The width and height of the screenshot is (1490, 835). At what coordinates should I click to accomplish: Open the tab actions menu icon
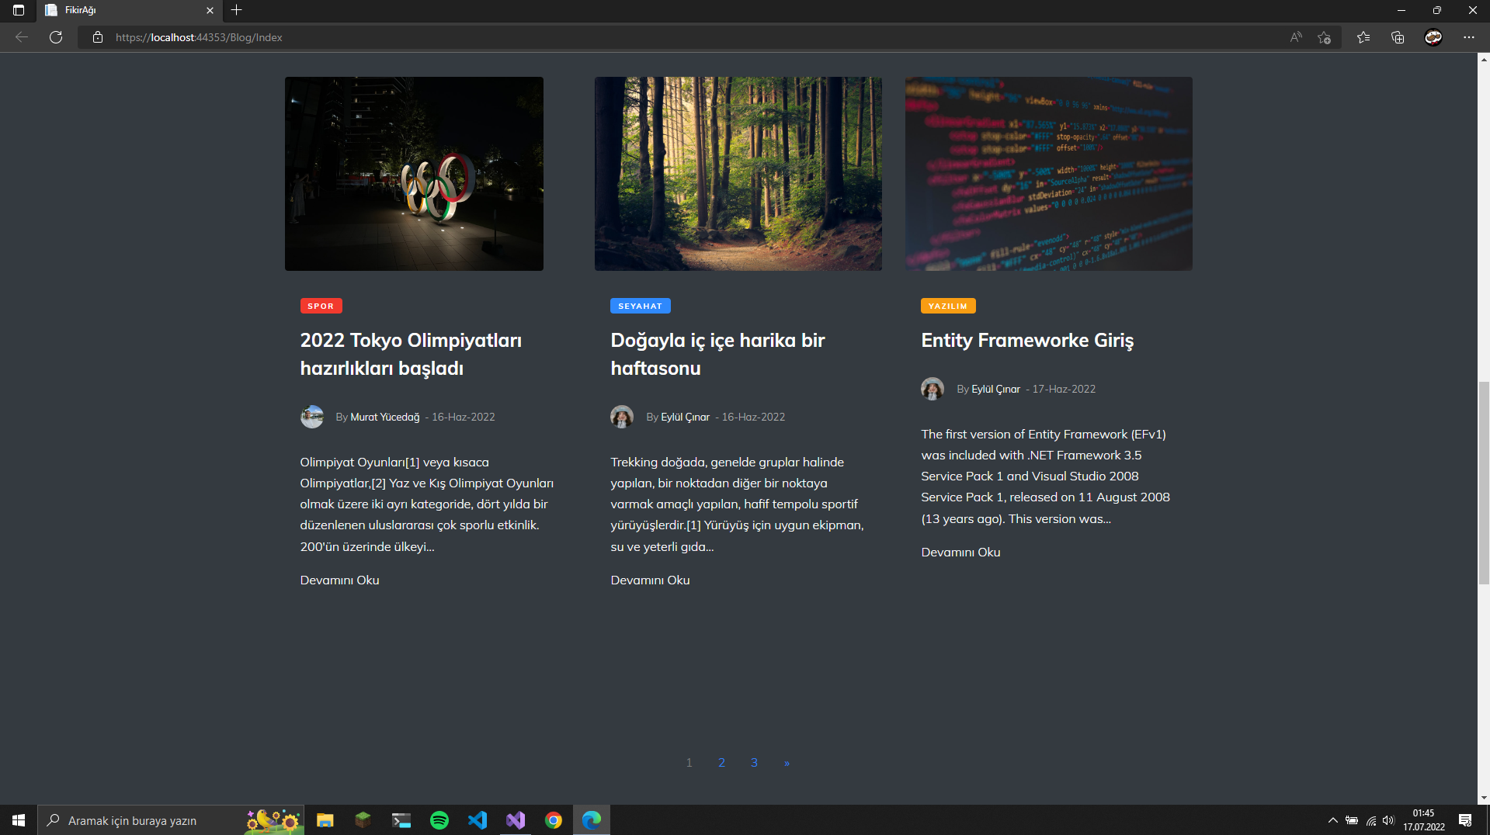point(19,10)
